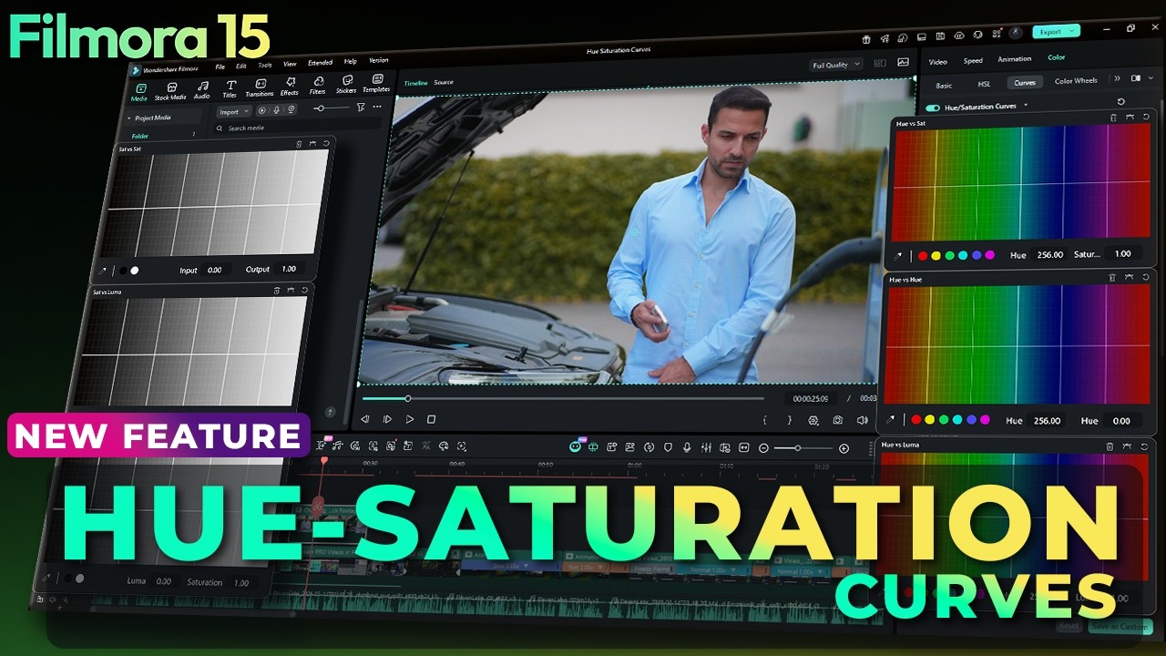
Task: Open the Stock Media library
Action: (x=170, y=91)
